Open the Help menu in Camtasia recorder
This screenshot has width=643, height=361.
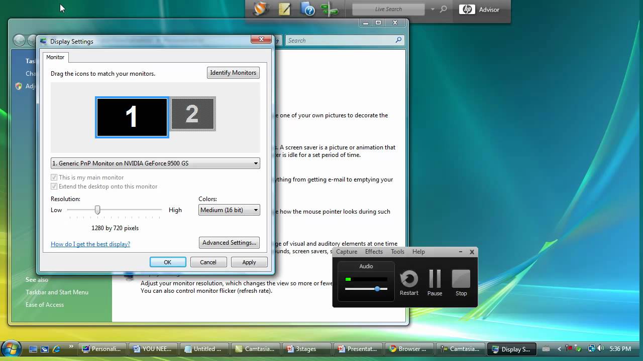coord(418,252)
